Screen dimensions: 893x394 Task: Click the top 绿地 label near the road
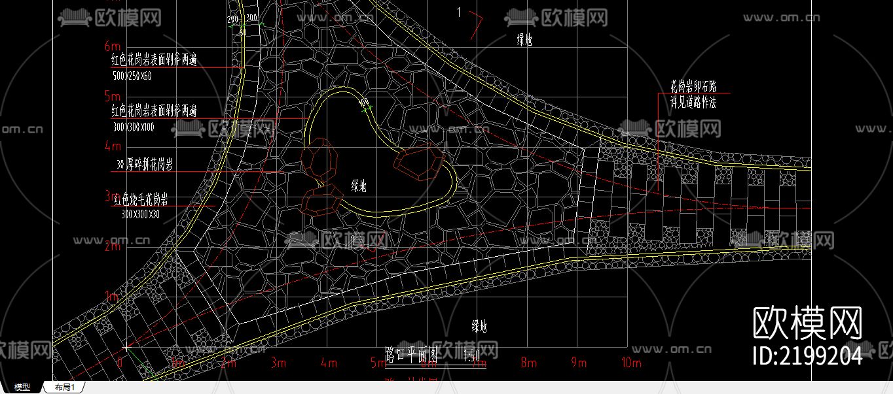point(524,41)
